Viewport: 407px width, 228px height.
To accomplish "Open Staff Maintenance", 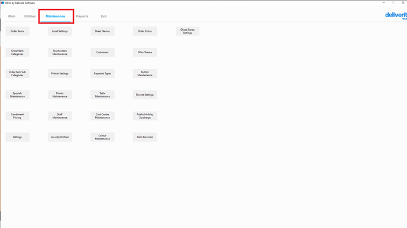I will (x=60, y=116).
